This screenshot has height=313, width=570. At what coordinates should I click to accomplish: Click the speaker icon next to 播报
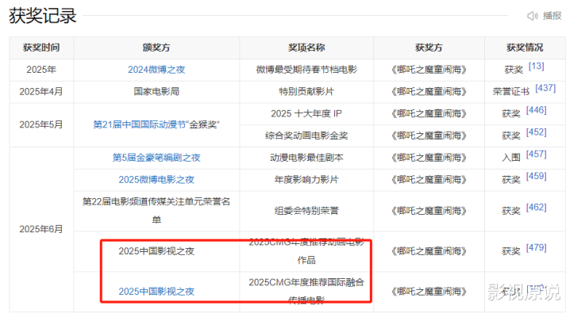[532, 16]
